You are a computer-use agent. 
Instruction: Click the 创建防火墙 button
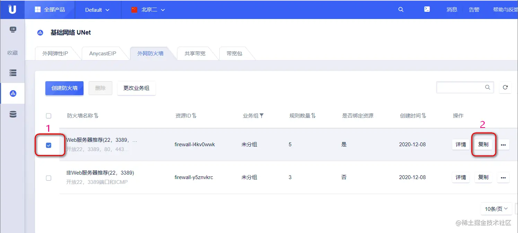pos(64,88)
